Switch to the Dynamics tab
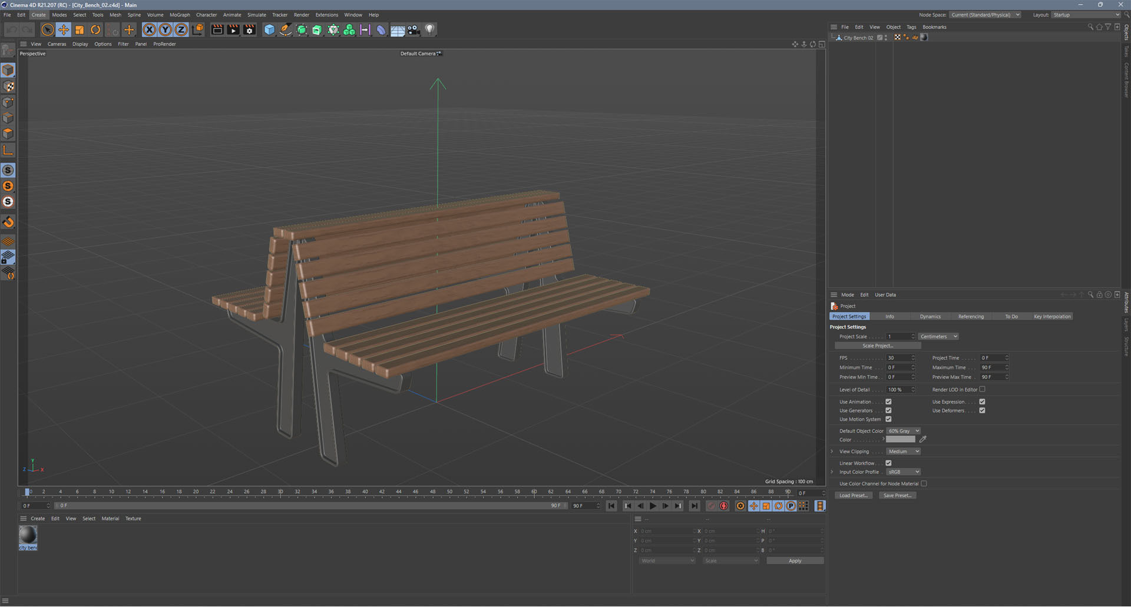1131x607 pixels. pos(930,317)
